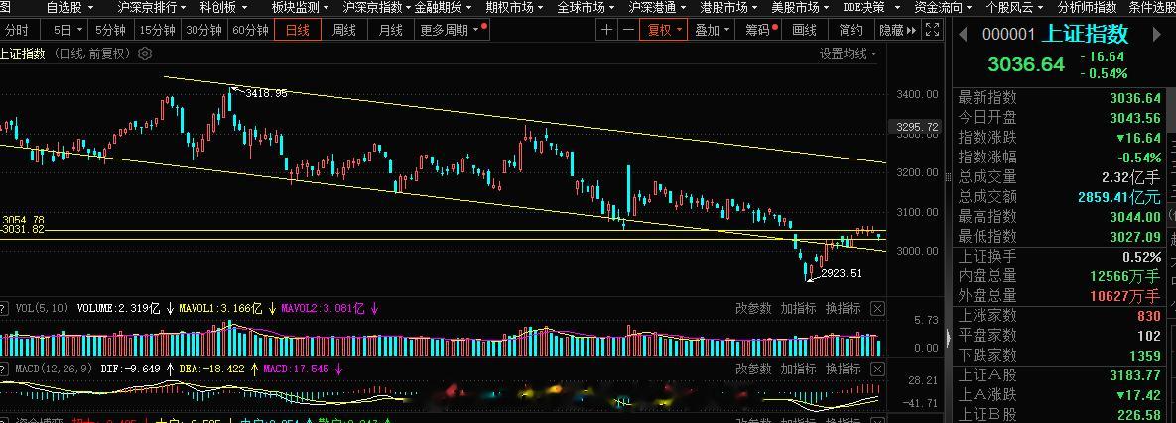Click the 上涨家数 value 830
Image resolution: width=1176 pixels, height=423 pixels.
click(1149, 315)
